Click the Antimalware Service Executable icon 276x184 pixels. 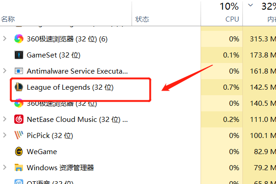19,71
